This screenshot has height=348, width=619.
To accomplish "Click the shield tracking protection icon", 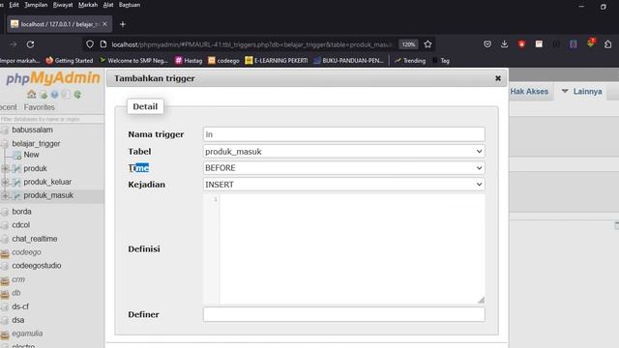I will coord(90,44).
